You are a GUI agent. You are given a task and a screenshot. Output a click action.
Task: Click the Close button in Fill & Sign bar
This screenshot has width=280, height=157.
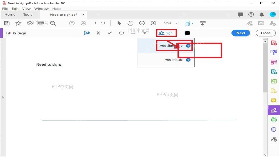pos(266,33)
